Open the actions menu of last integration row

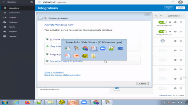pyautogui.click(x=181, y=88)
